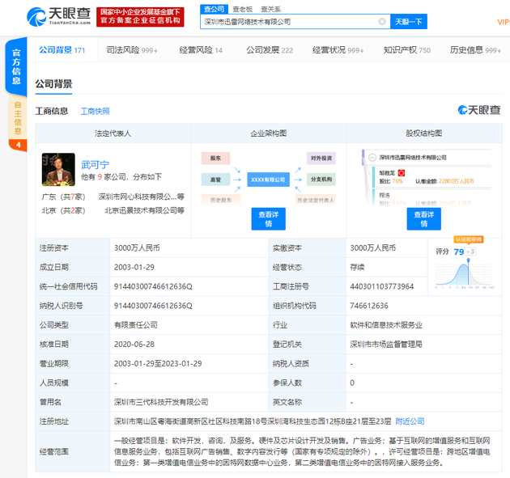Open the 公司发展 222 tab
This screenshot has width=510, height=478.
coord(270,50)
